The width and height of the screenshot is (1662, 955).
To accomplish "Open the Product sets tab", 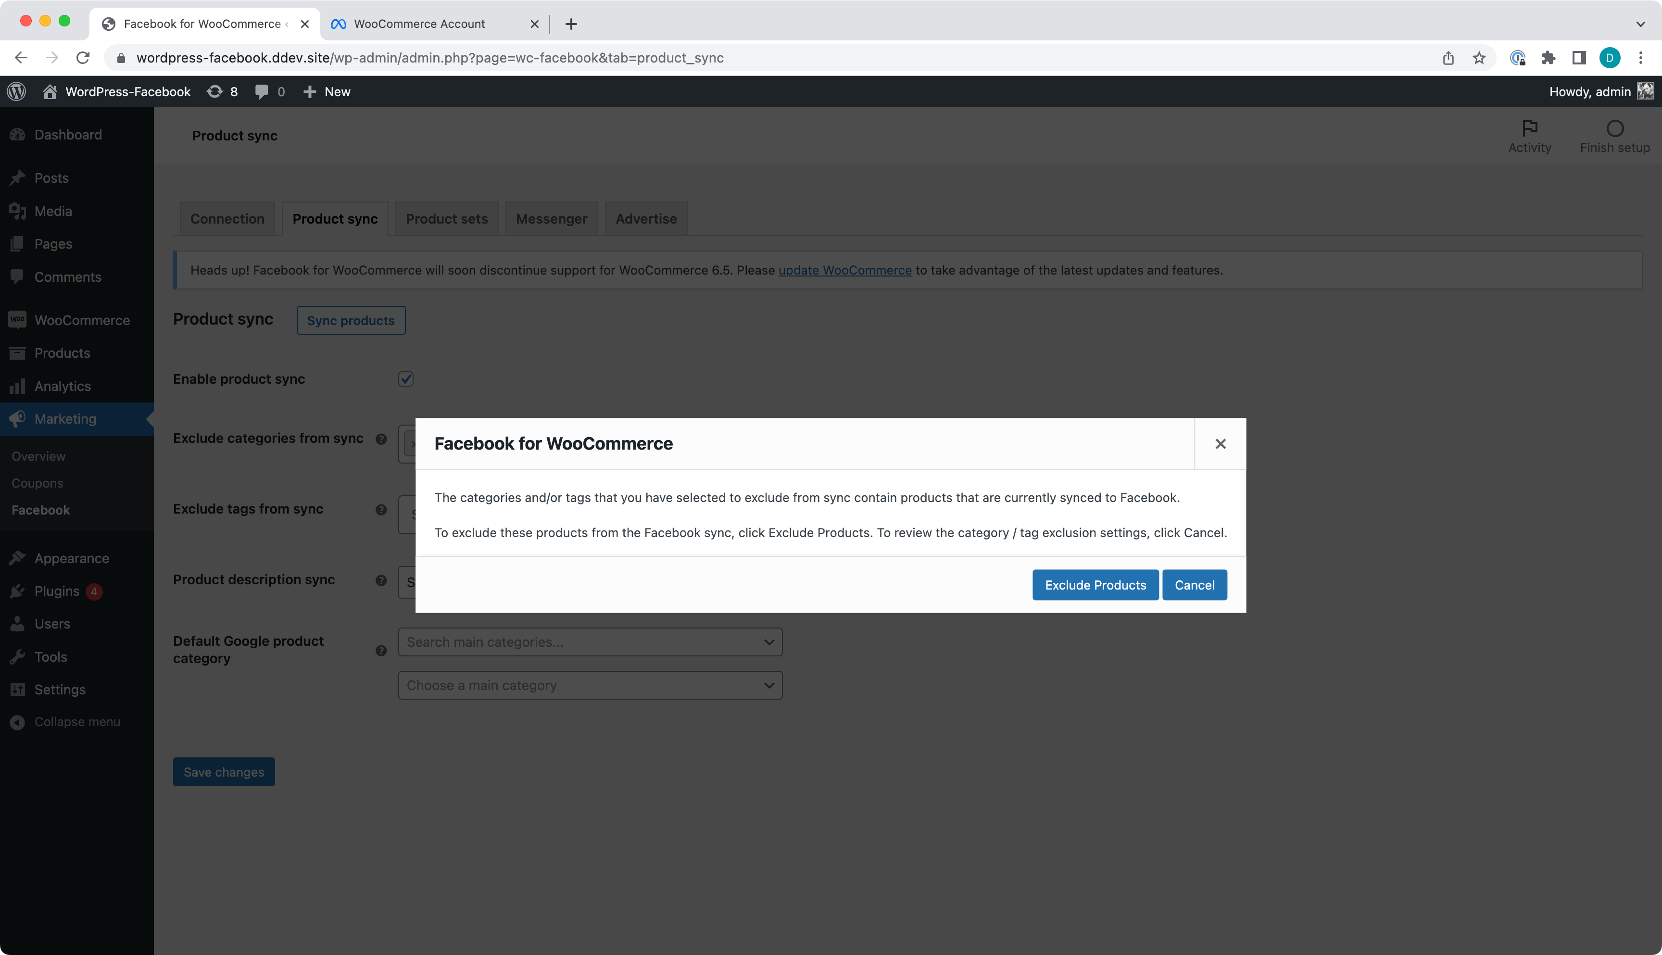I will pyautogui.click(x=447, y=218).
